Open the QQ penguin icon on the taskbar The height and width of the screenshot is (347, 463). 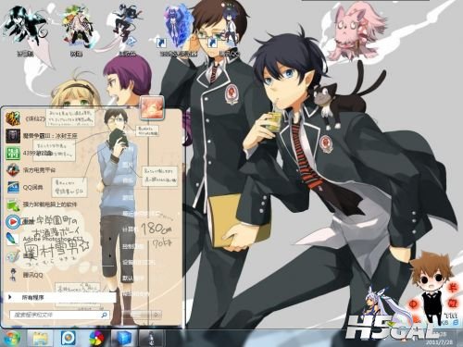(x=151, y=339)
